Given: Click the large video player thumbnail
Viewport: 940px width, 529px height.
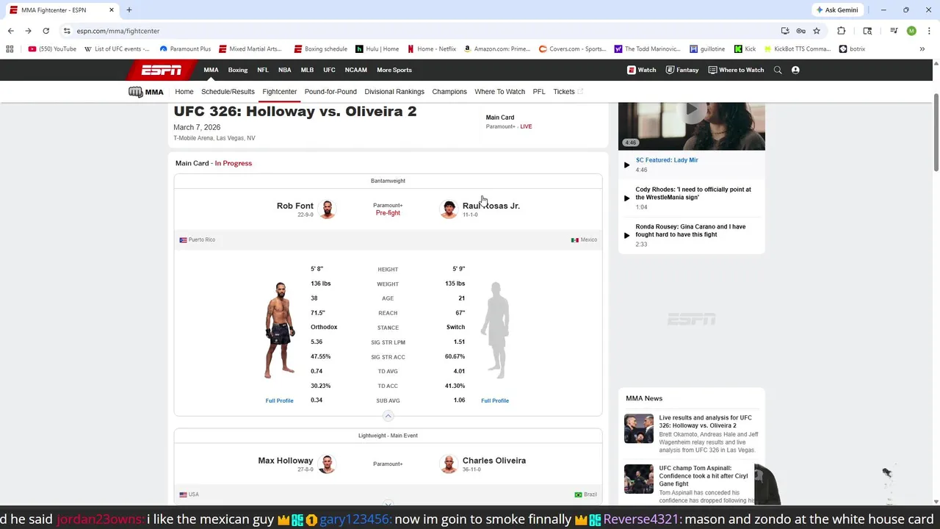Looking at the screenshot, I should click(692, 126).
